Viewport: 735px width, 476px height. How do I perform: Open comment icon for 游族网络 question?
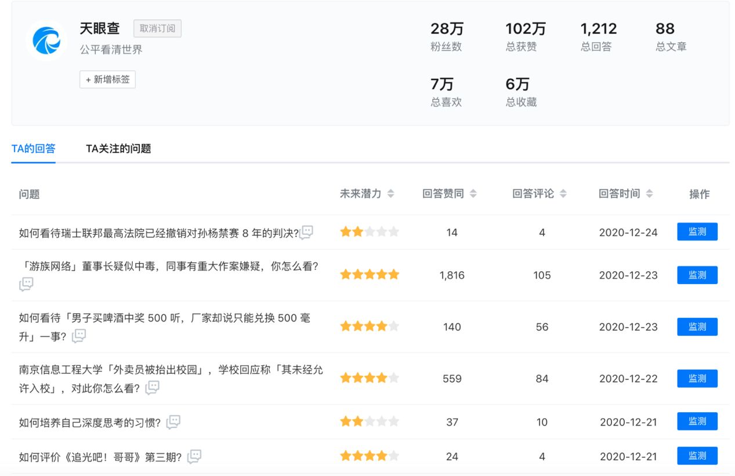[26, 284]
